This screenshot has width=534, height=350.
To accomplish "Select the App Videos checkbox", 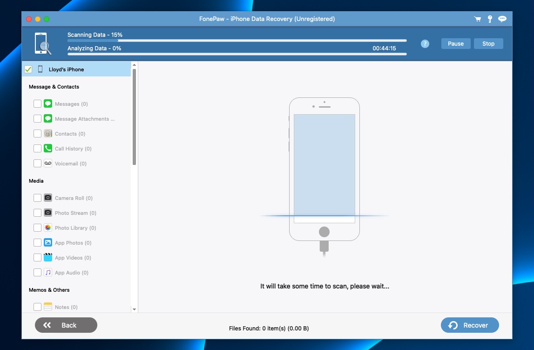I will [x=37, y=257].
